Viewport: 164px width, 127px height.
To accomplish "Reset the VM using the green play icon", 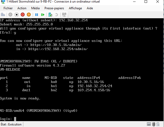I will [x=42, y=15].
